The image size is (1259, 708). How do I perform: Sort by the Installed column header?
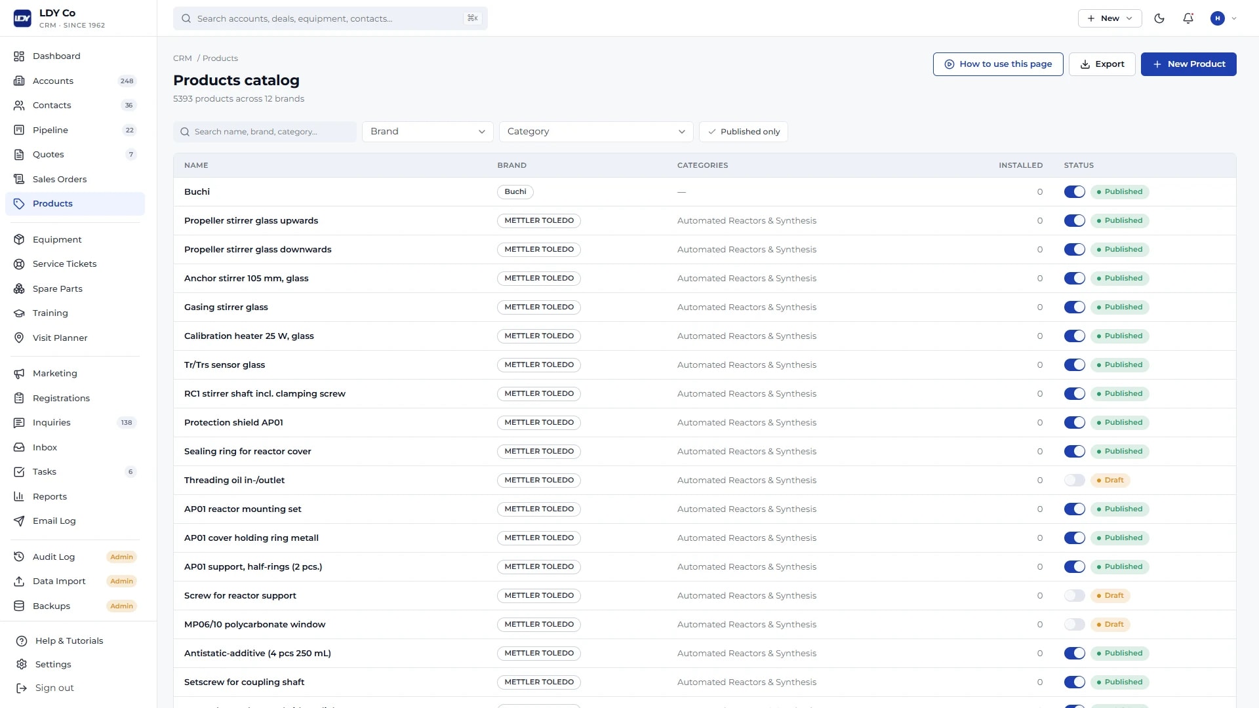[1020, 166]
